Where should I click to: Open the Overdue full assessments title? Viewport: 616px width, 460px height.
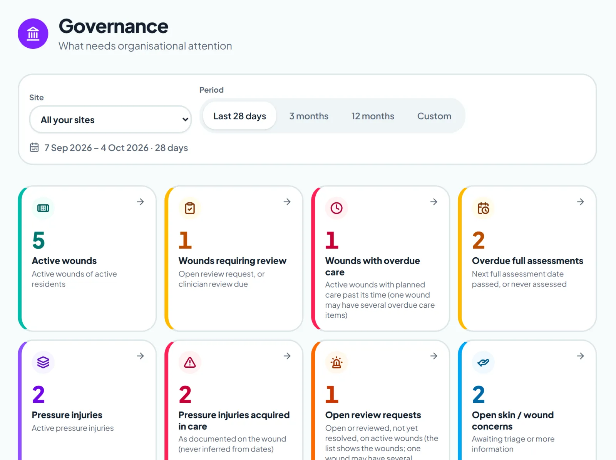[527, 261]
